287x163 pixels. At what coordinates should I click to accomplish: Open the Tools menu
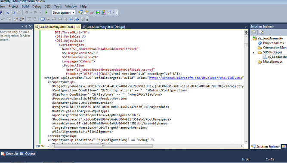(58, 6)
